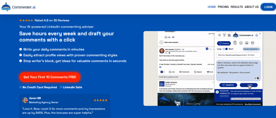The image size is (276, 118).
Task: Open the HOME menu item
Action: point(212,7)
